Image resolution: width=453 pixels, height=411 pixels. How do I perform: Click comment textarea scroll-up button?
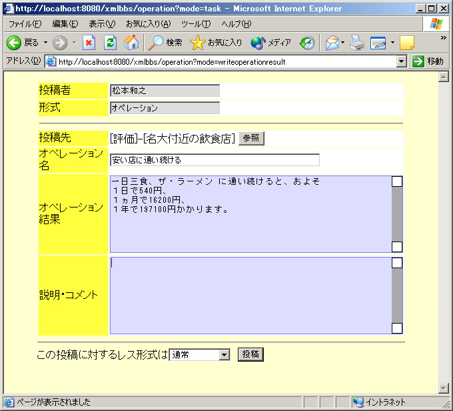point(397,263)
